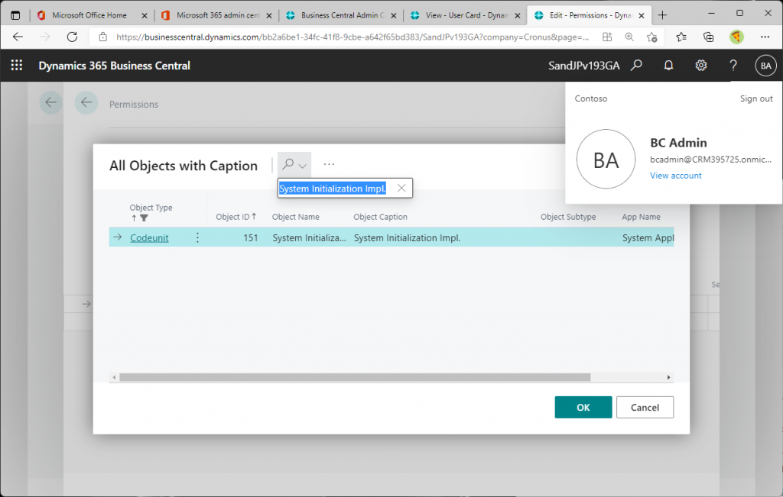Open the Codeunit link in the row
The image size is (783, 497).
coord(149,237)
